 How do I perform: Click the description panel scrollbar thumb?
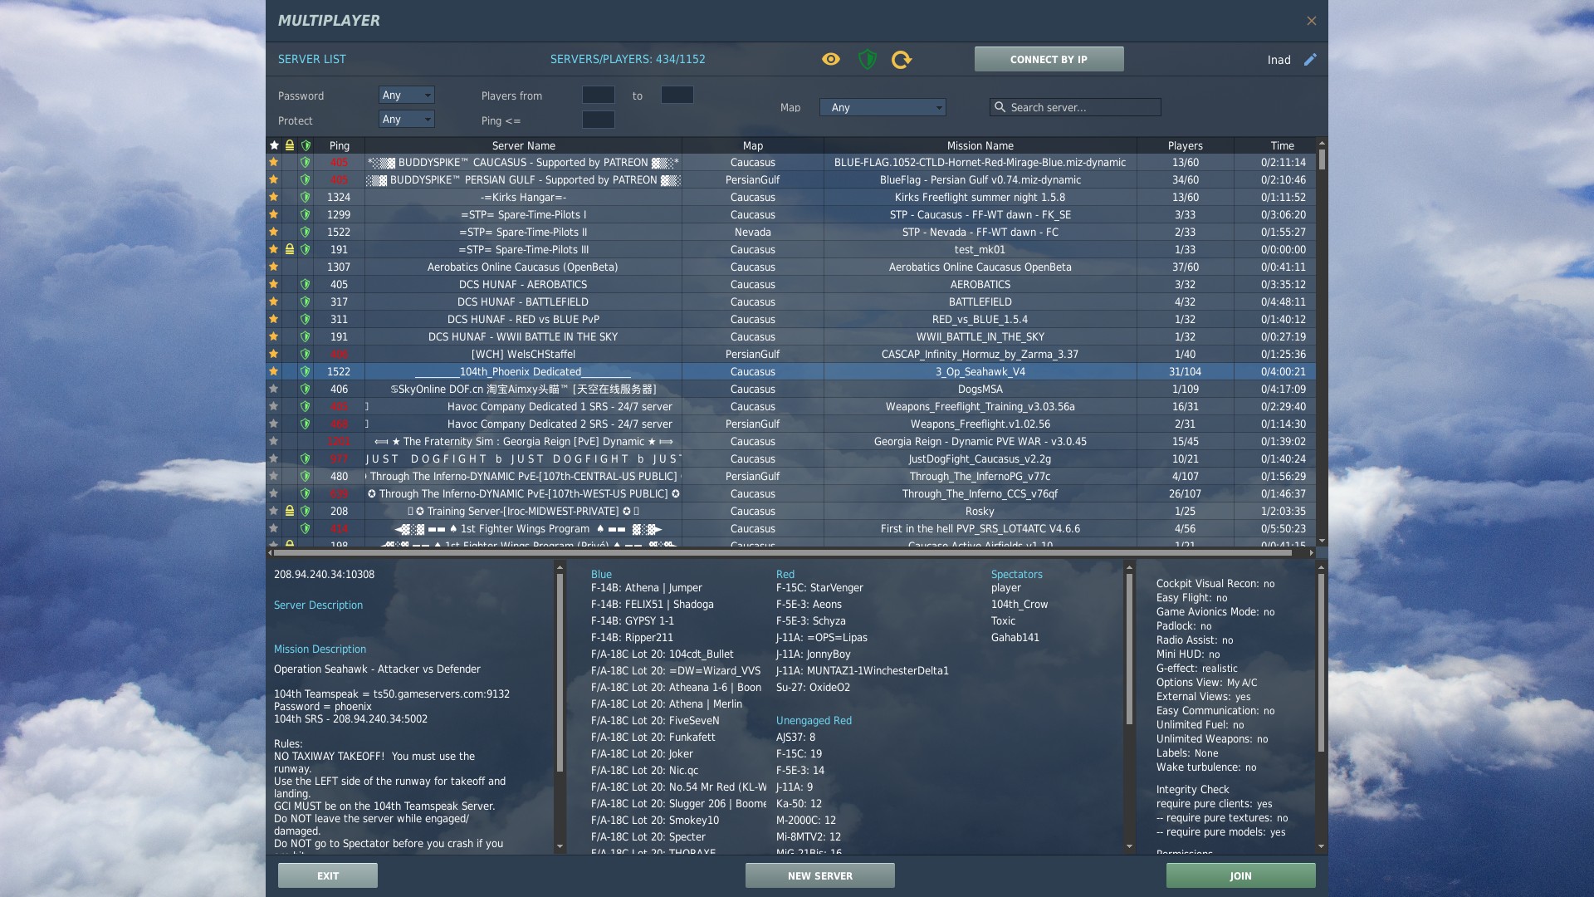560,673
